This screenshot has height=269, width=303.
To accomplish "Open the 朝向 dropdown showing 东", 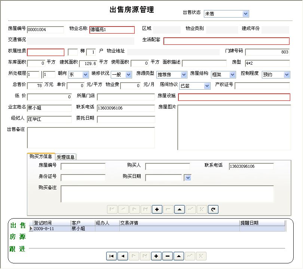I will pyautogui.click(x=85, y=74).
